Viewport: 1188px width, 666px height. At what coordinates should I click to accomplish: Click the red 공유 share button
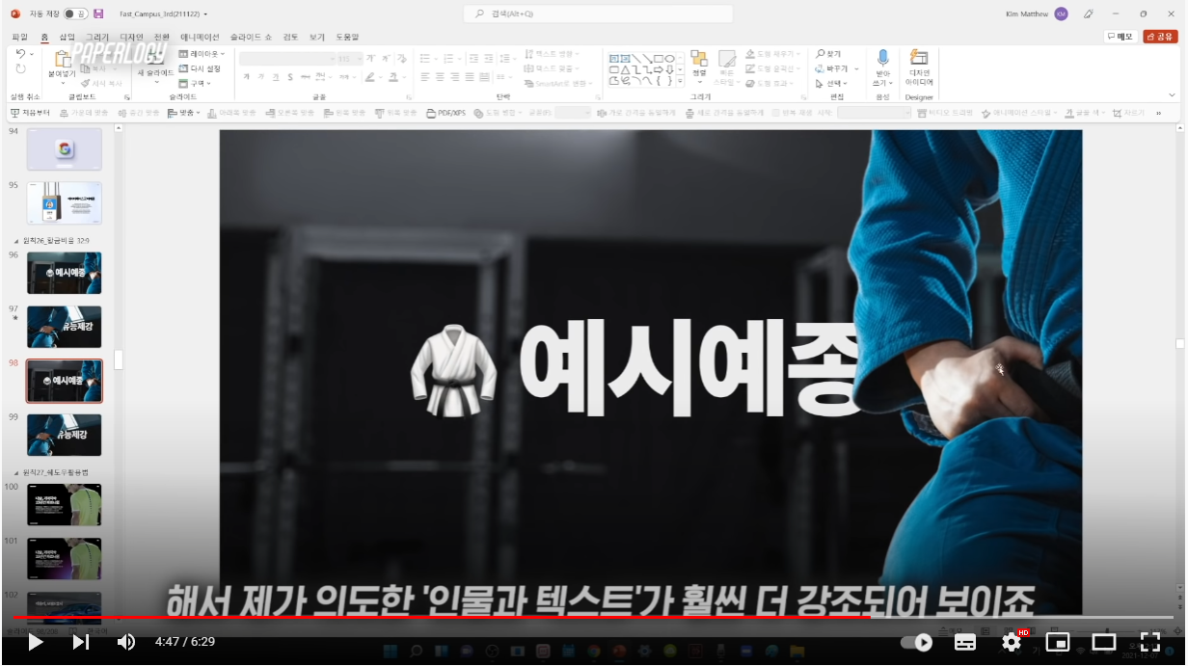pos(1160,37)
